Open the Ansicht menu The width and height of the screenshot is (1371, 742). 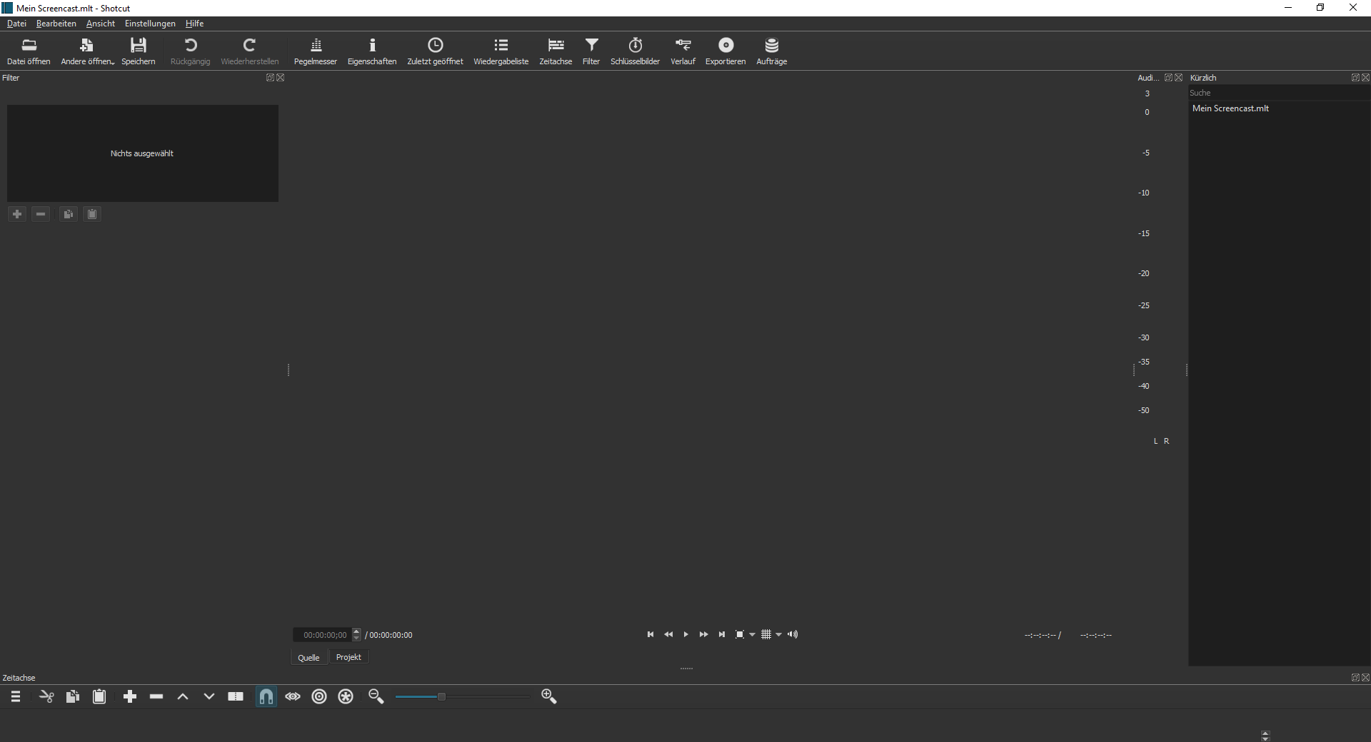click(101, 24)
